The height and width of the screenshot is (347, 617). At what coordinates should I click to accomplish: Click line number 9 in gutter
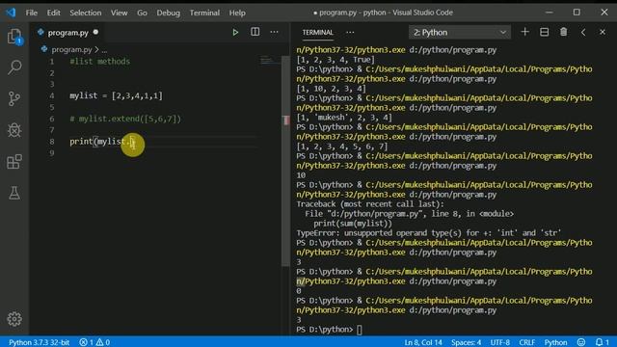point(51,153)
